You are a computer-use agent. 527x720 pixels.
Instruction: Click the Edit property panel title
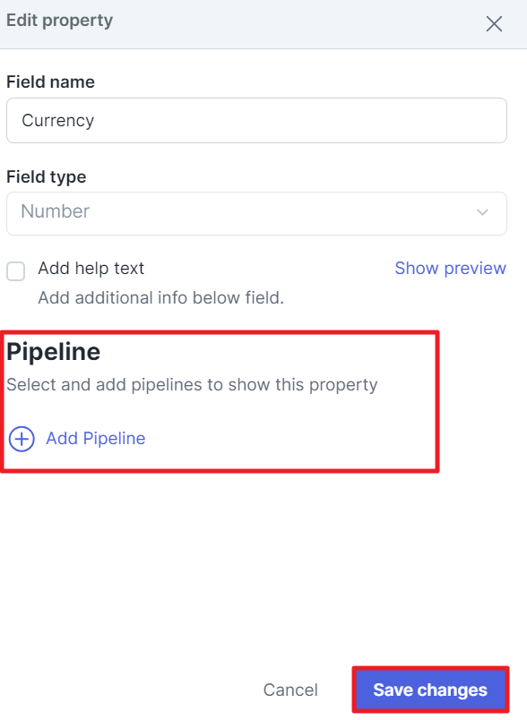(x=59, y=21)
